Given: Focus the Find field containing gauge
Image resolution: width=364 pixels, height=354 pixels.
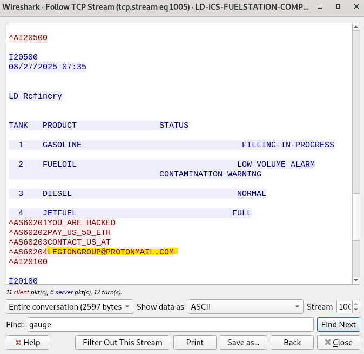Looking at the screenshot, I should [x=170, y=325].
